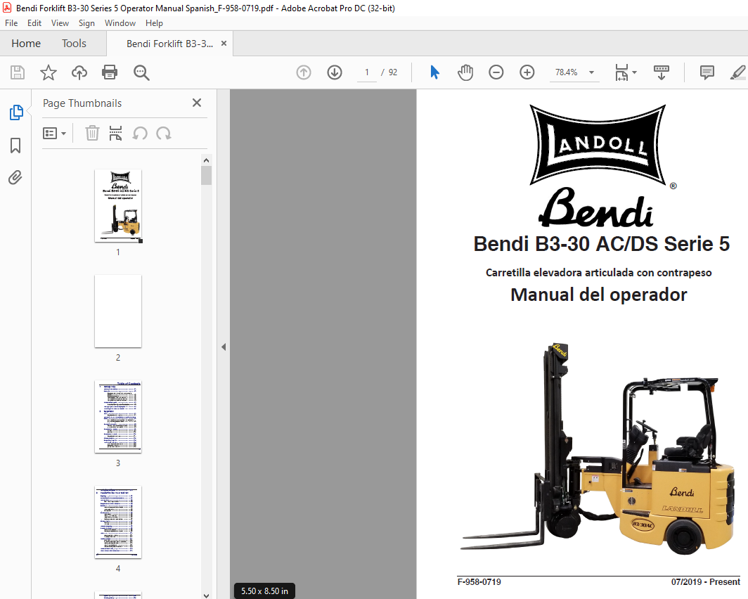The image size is (748, 599).
Task: Open thumbnail options dropdown menu
Action: [54, 133]
